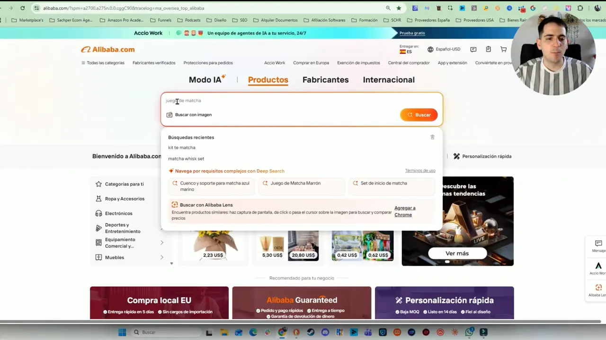The image size is (606, 340).
Task: Expand category list with down arrow
Action: point(171,263)
